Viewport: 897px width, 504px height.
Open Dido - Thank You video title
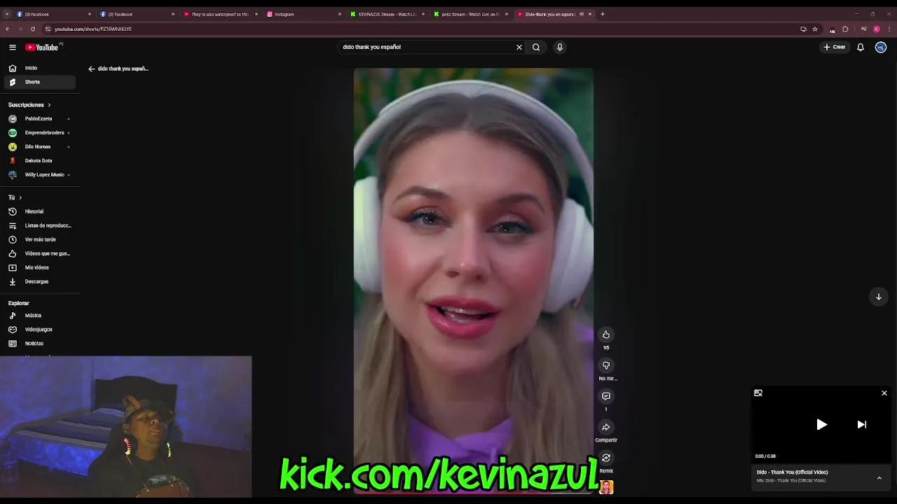[792, 472]
